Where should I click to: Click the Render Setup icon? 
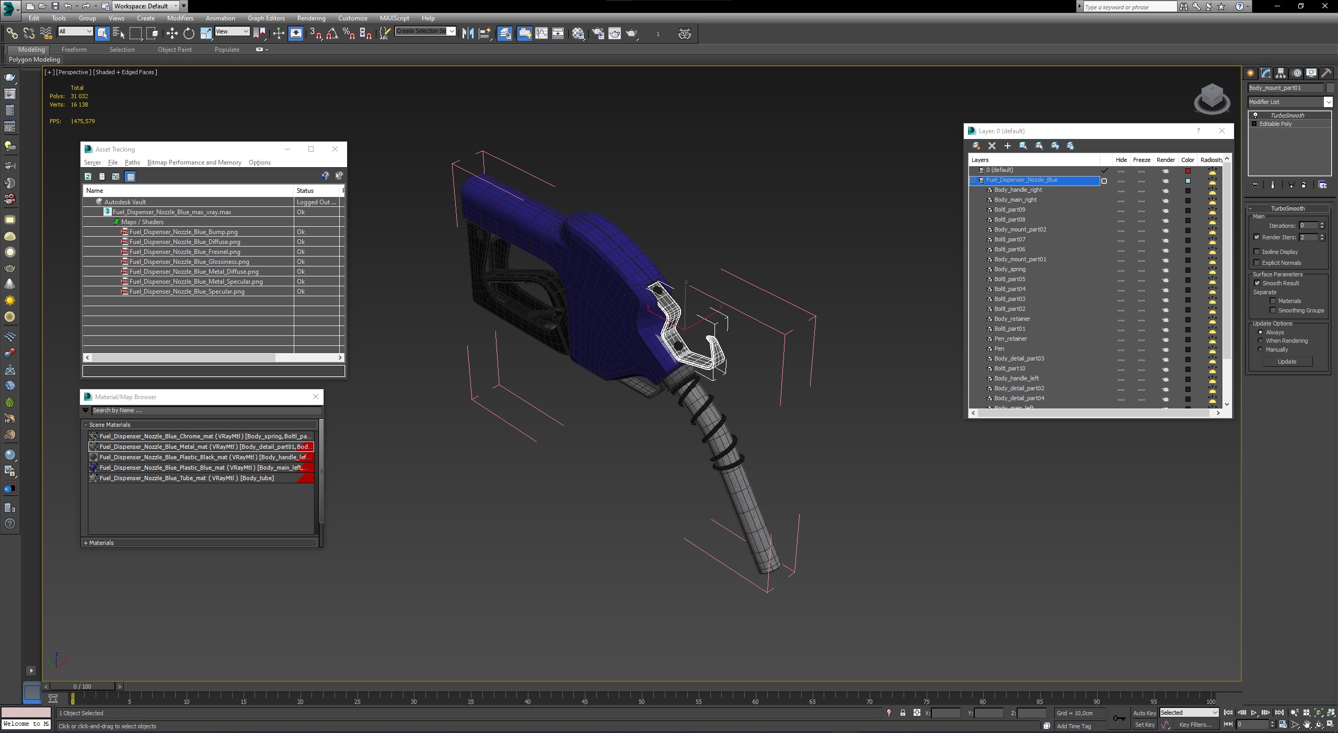(598, 33)
